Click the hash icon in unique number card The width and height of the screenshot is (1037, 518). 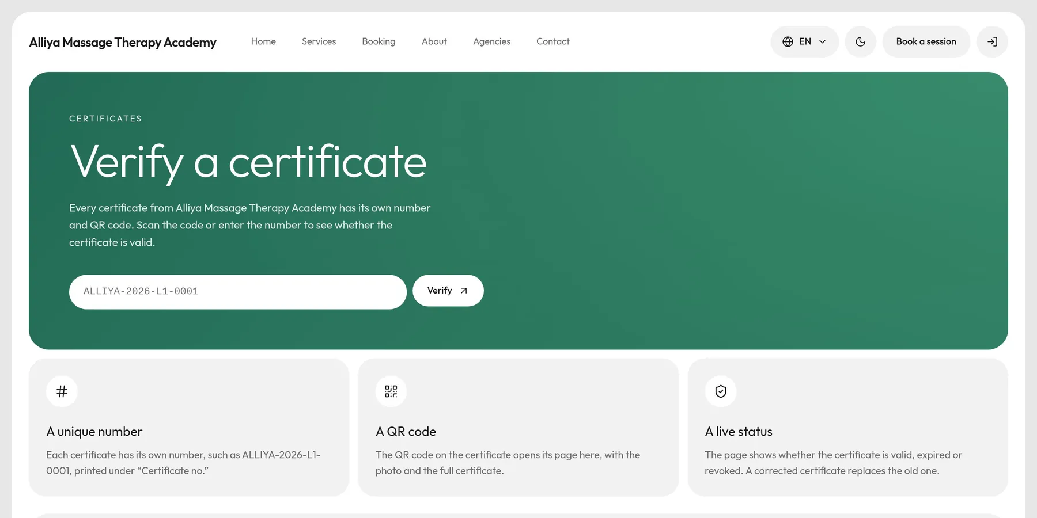click(62, 391)
